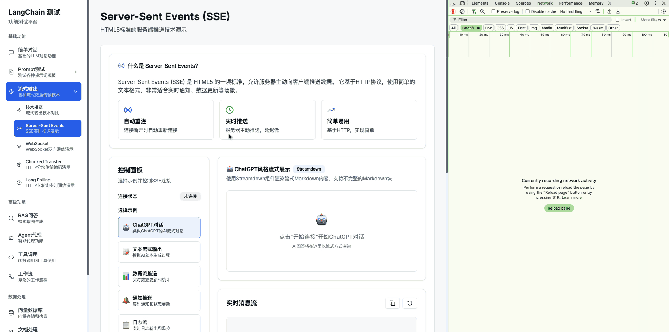Toggle the DevTools device toolbar icon
The height and width of the screenshot is (332, 669).
click(462, 3)
